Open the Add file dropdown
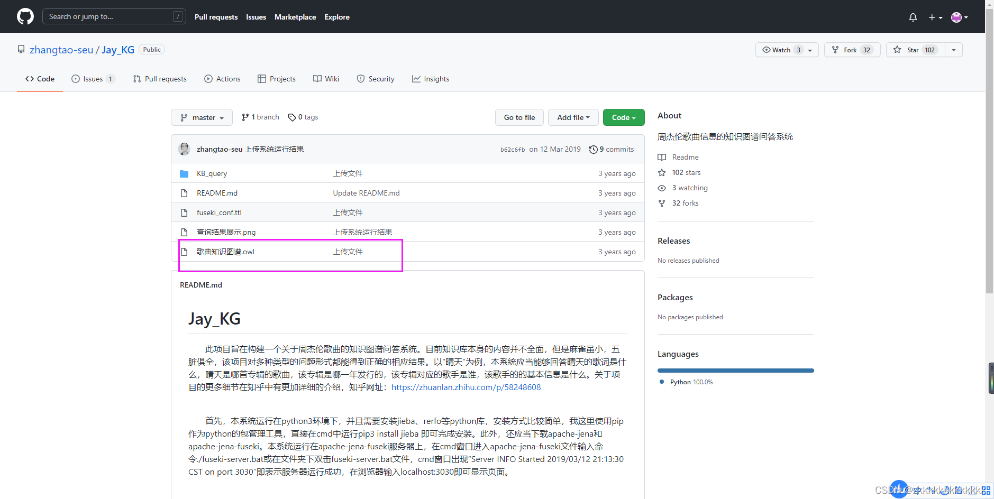The image size is (994, 499). coord(573,117)
